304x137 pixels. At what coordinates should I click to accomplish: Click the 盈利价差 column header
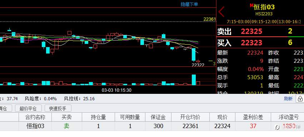tap(253, 117)
